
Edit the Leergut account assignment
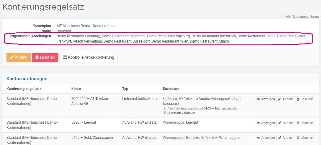click(286, 123)
